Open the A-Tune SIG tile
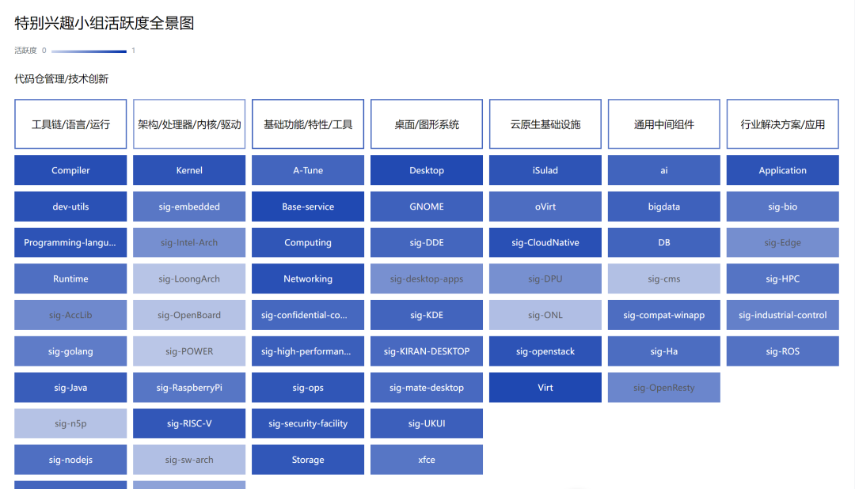 pyautogui.click(x=308, y=170)
